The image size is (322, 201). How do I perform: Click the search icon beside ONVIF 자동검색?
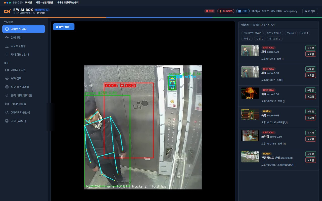[7, 112]
